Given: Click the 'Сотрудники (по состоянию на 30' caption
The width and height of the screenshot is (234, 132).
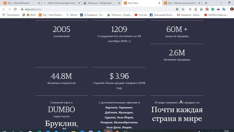Looking at the screenshot, I should click(119, 36).
